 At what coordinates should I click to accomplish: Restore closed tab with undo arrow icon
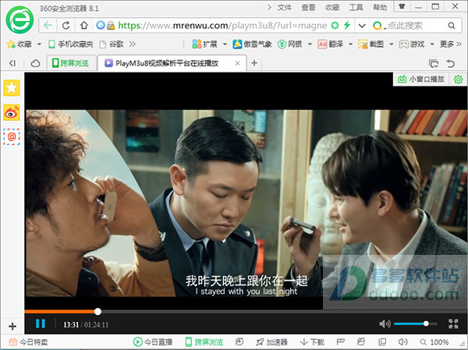(450, 63)
